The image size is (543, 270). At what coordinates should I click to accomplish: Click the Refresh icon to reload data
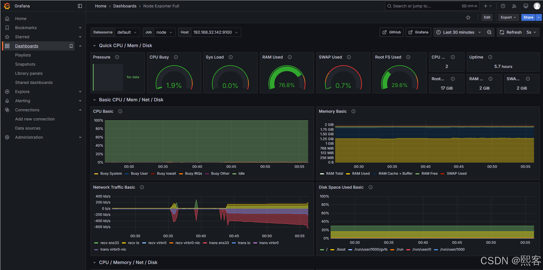point(502,32)
